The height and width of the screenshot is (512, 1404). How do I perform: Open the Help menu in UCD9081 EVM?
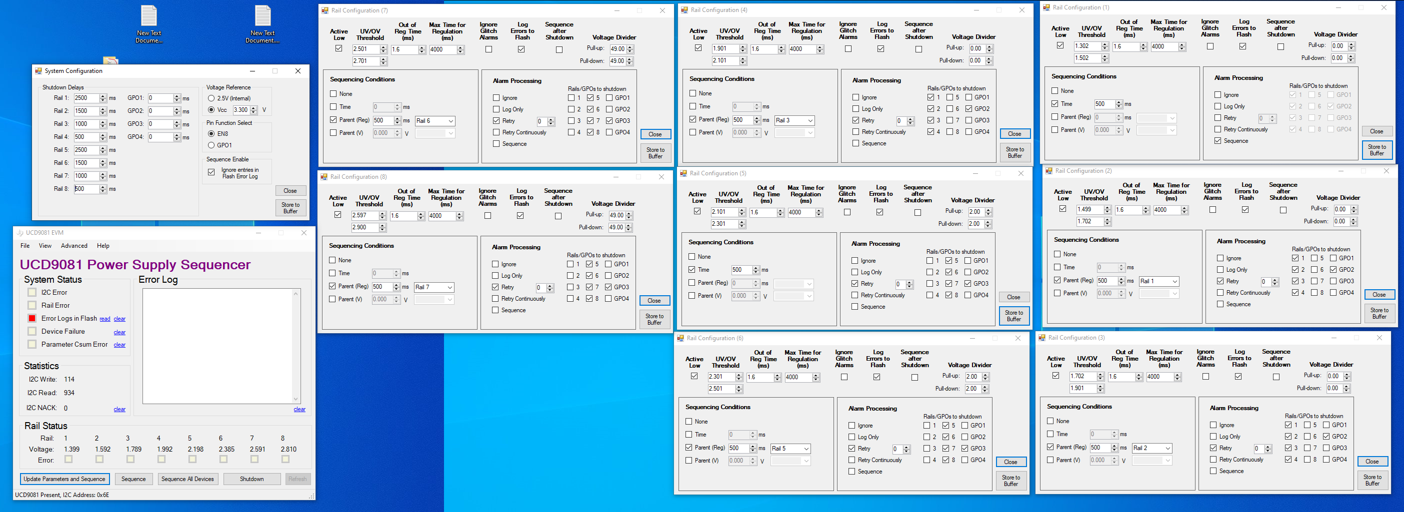(103, 246)
